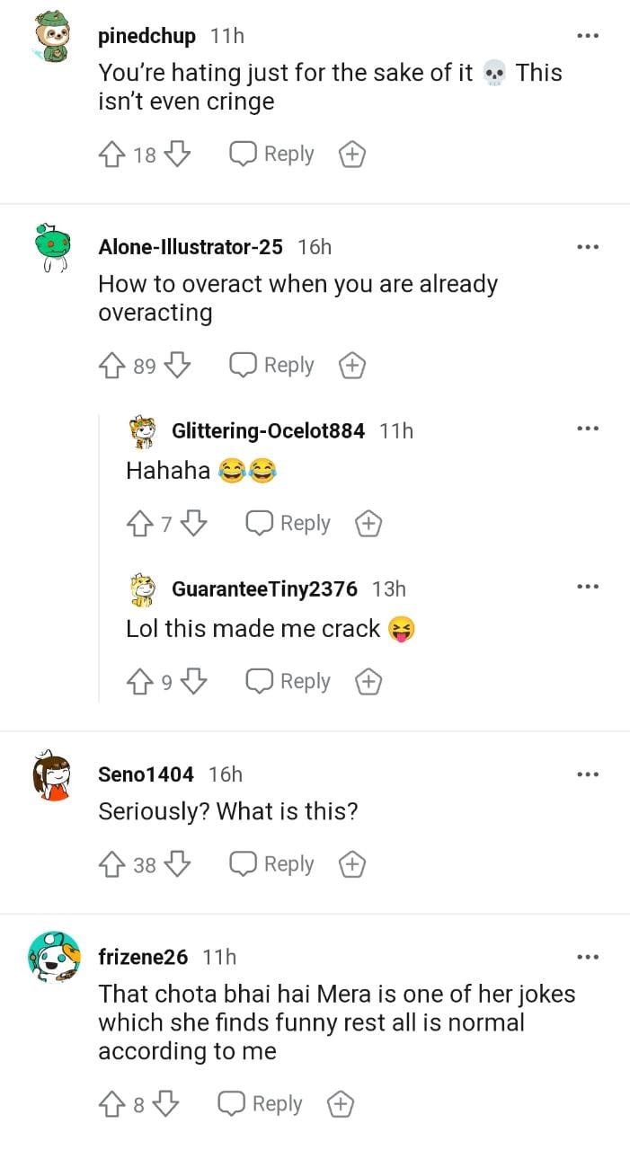
Task: Open more options for pinedchup's comment
Action: [587, 36]
